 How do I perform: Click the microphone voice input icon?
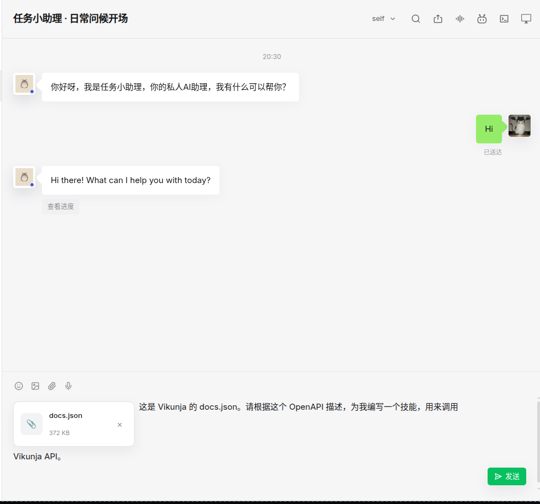point(68,386)
